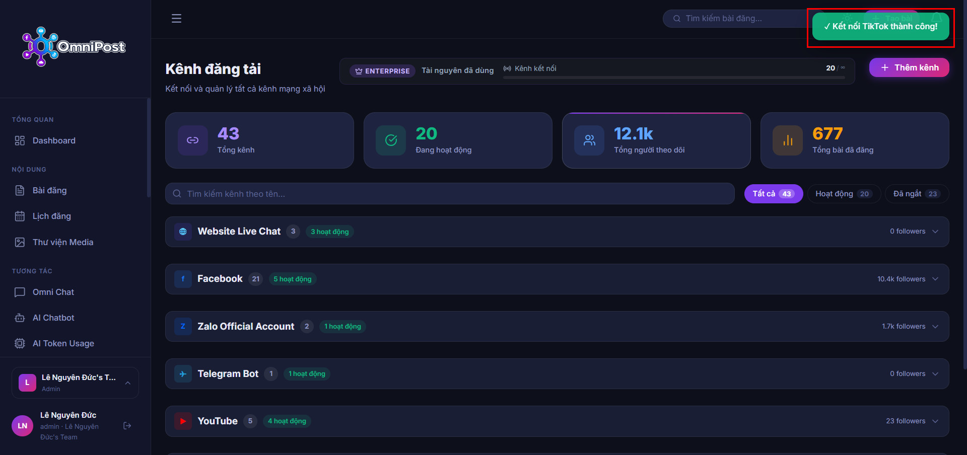The width and height of the screenshot is (967, 455).
Task: Click the Thêm kênh button
Action: (x=909, y=67)
